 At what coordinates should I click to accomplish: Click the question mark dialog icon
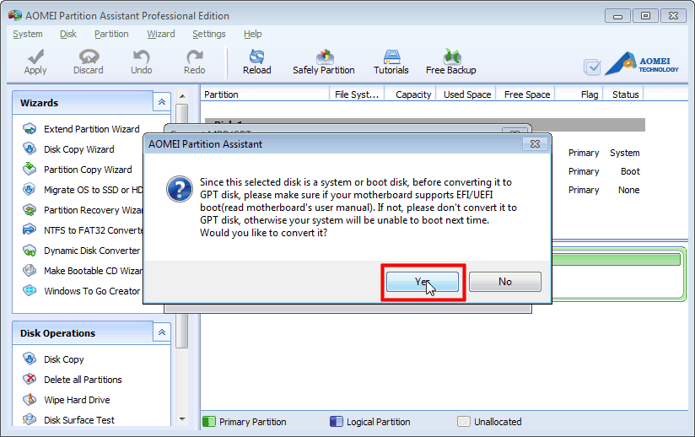[x=180, y=189]
